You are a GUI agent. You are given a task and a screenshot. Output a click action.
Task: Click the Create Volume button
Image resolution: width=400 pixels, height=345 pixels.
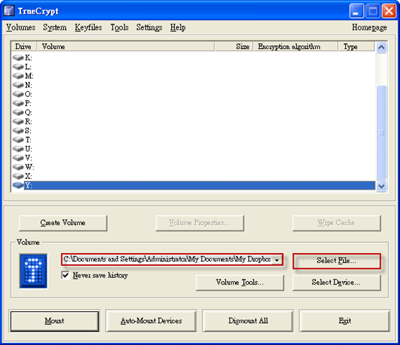coord(63,223)
